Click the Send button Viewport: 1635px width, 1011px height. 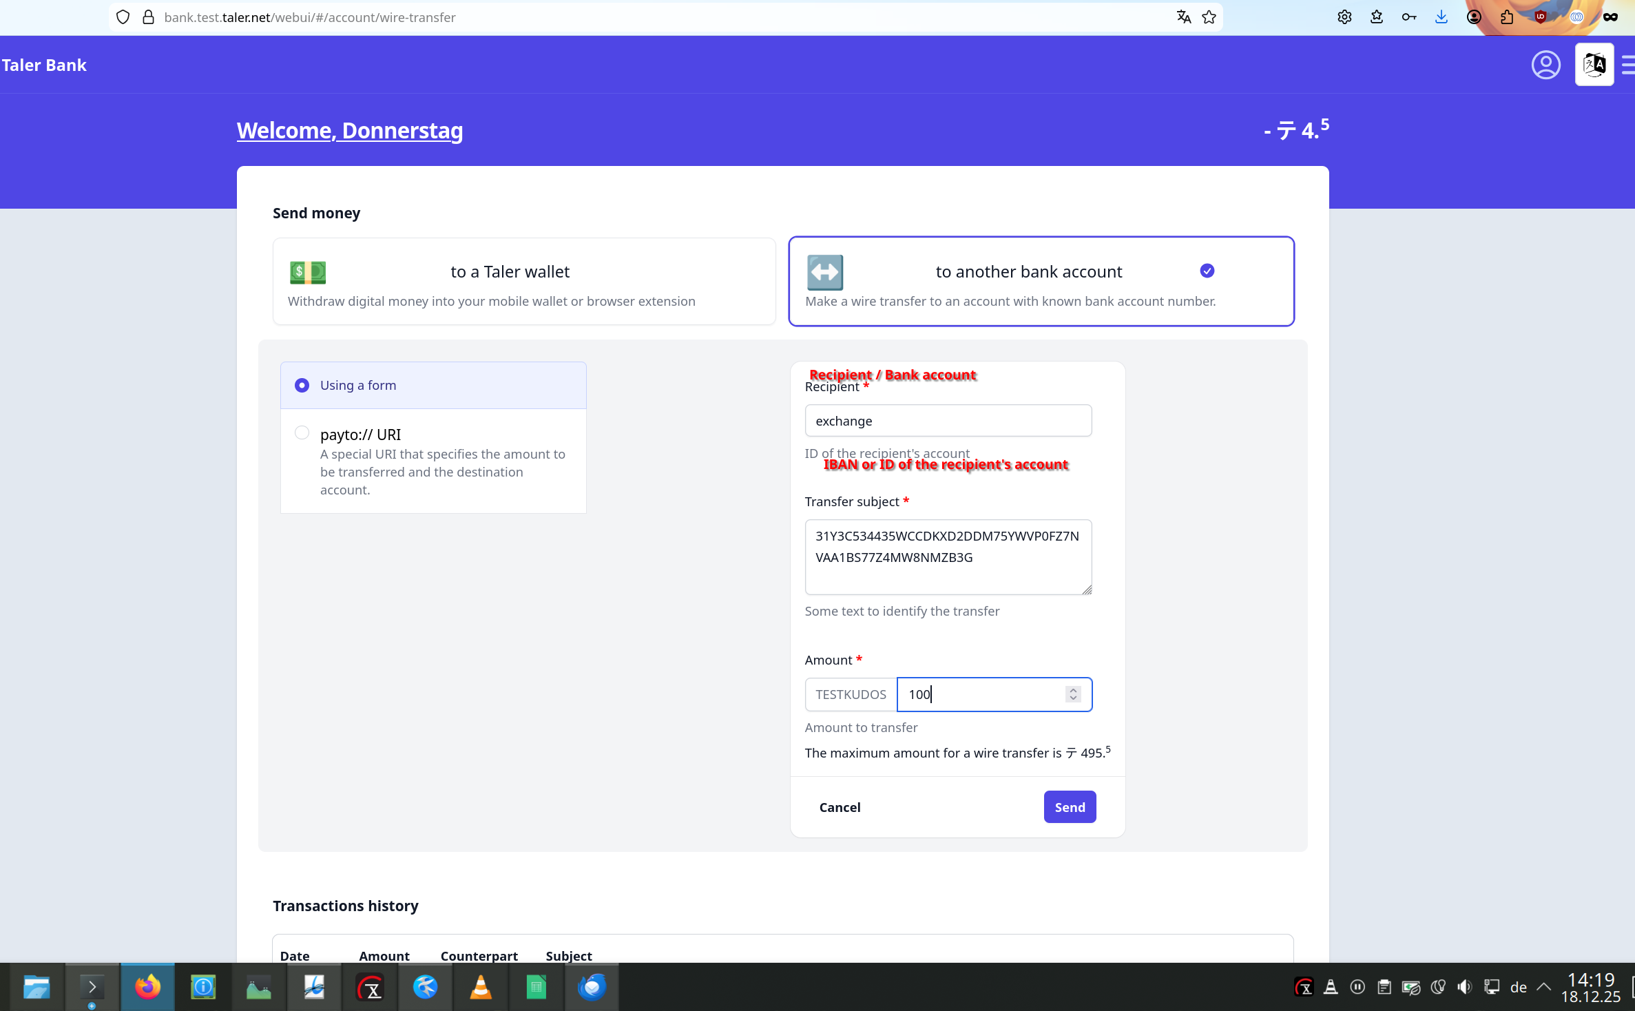[1069, 806]
